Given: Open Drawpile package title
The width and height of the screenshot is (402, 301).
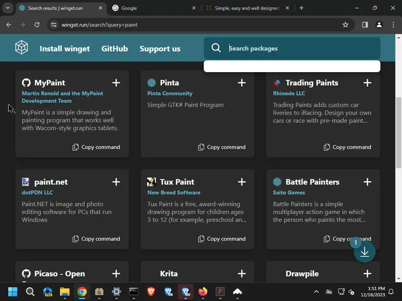Looking at the screenshot, I should pos(302,274).
